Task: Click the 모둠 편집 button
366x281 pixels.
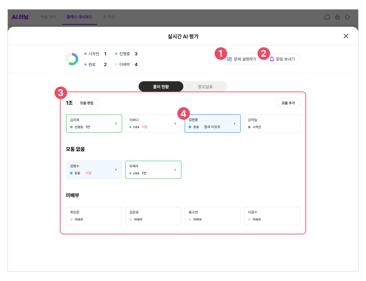Action: [x=87, y=103]
